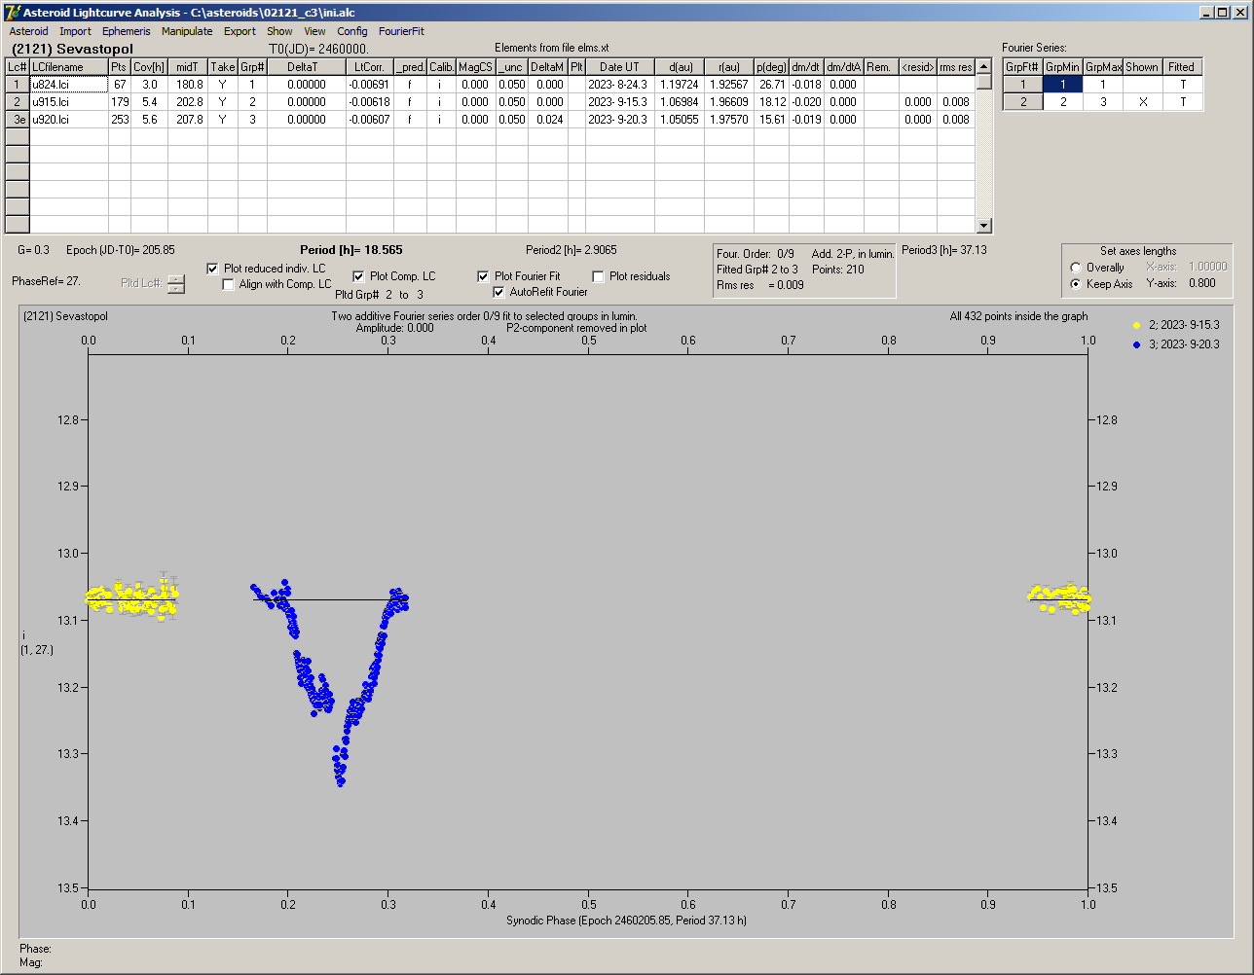Click yellow legend dot for 2023-9-15.3
Image resolution: width=1254 pixels, height=975 pixels.
pos(1135,326)
